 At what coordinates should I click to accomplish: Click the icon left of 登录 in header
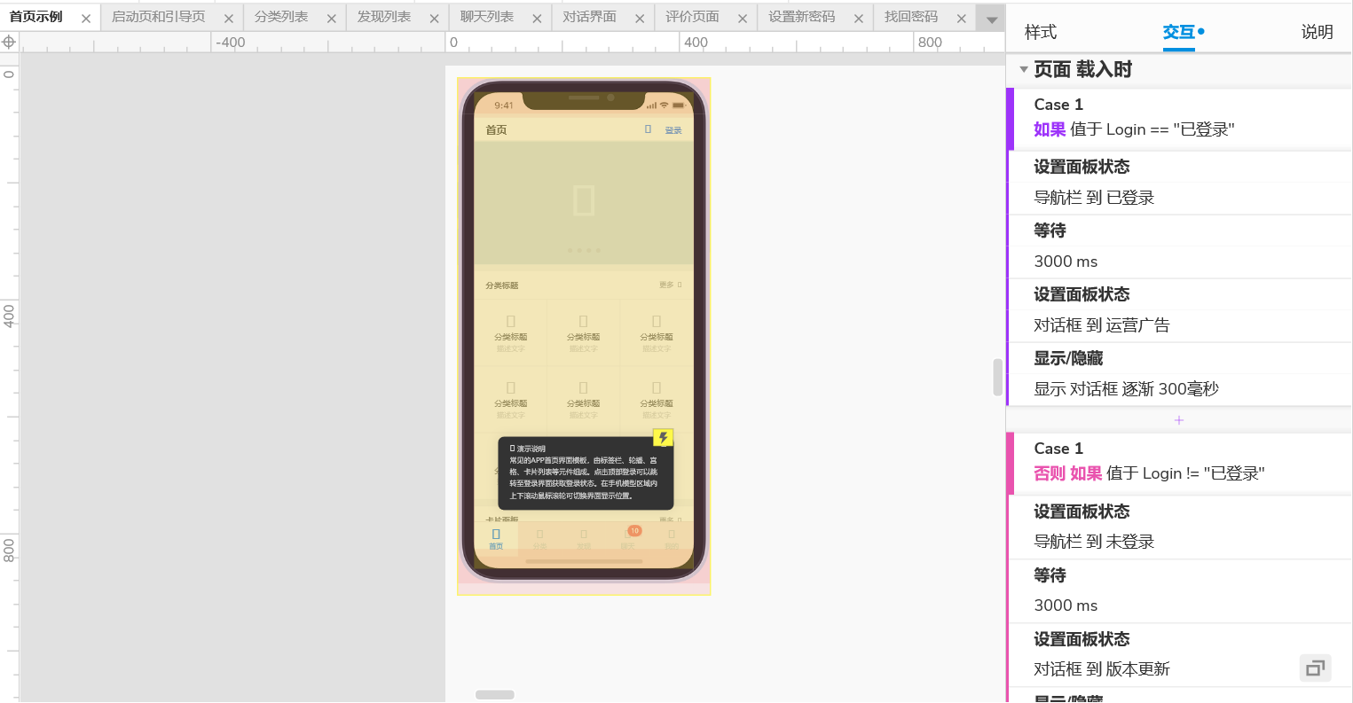(x=648, y=129)
